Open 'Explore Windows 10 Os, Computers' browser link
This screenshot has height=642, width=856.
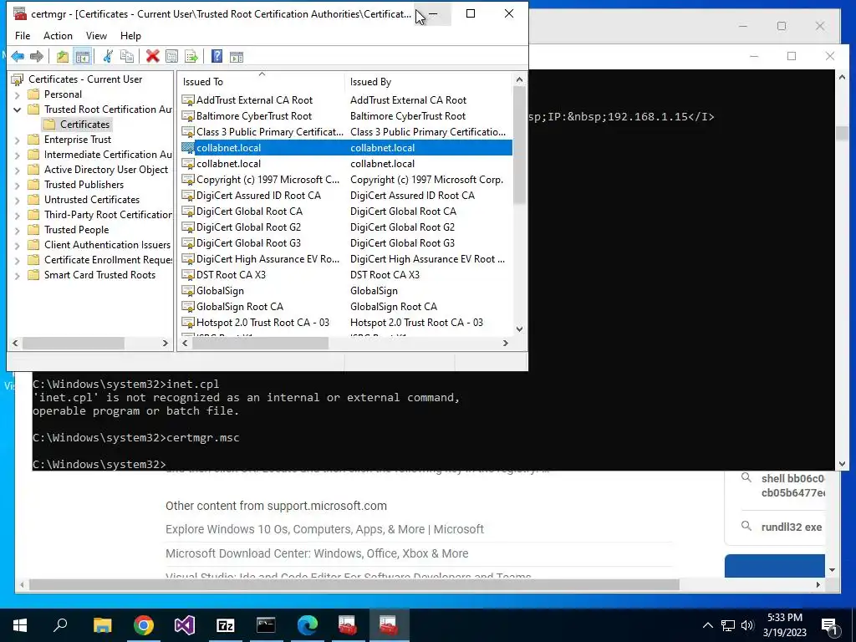(324, 529)
